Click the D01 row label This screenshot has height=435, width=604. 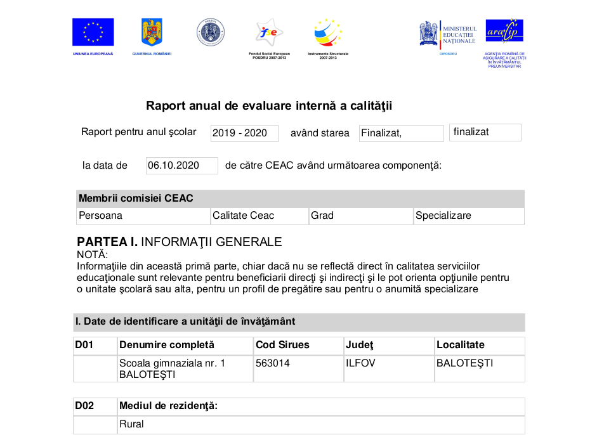95,346
